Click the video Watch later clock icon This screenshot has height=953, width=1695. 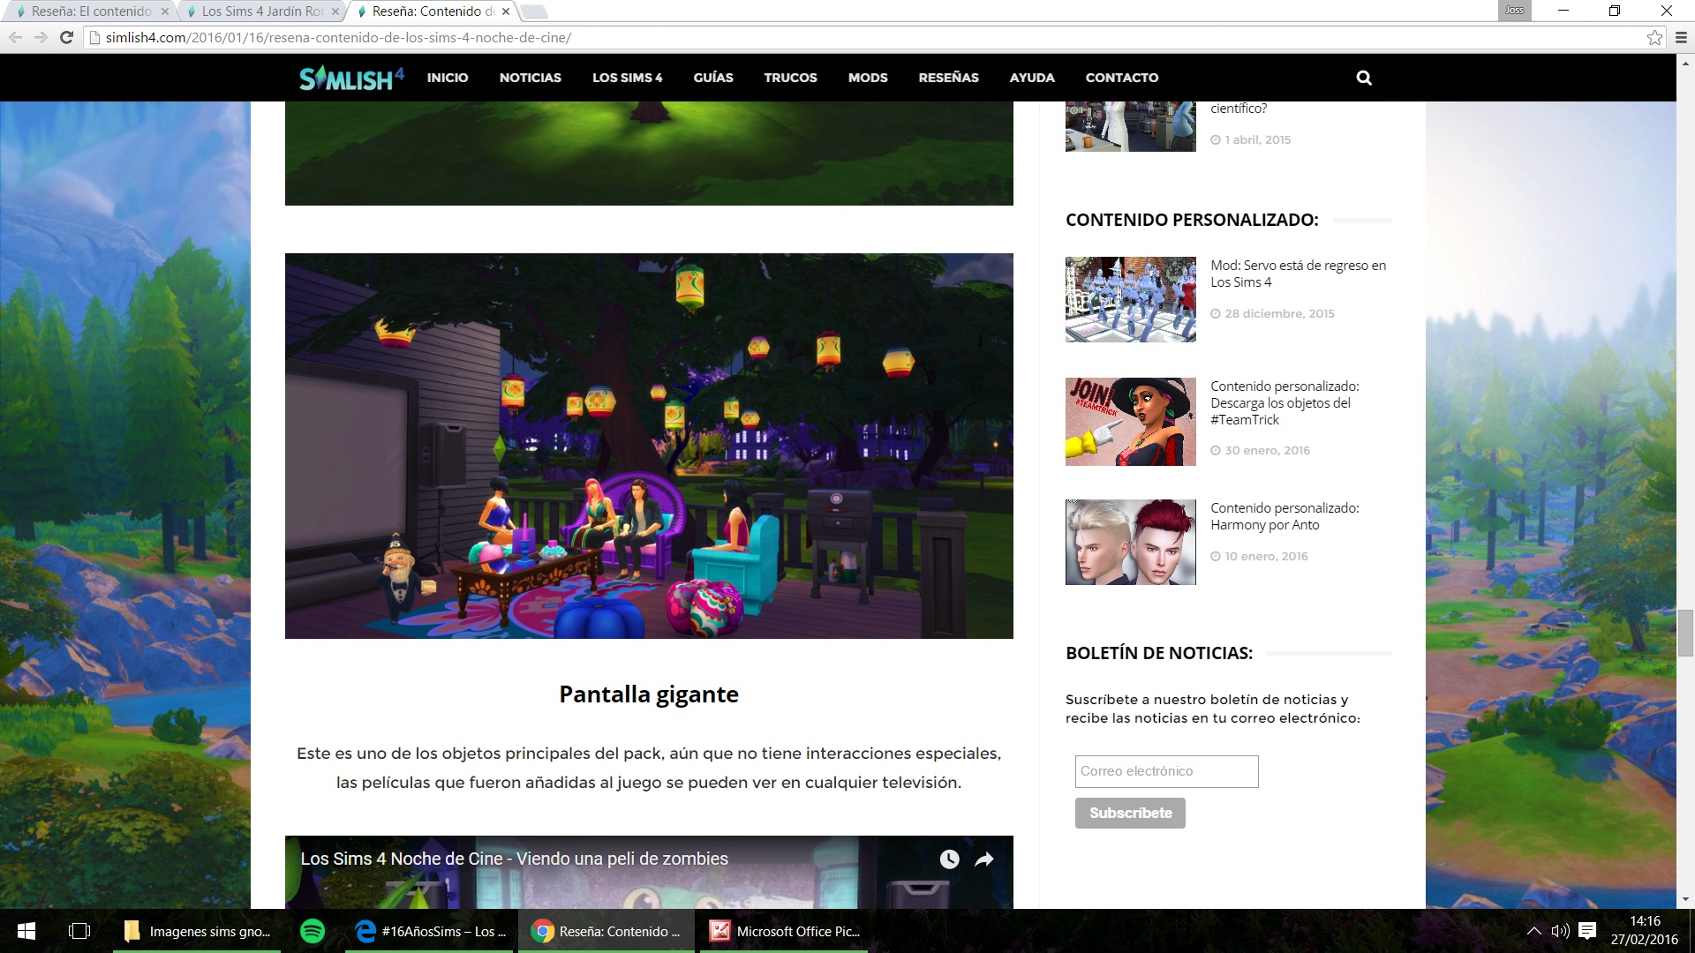tap(949, 859)
